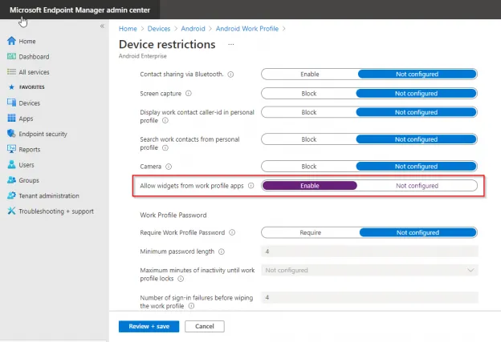Click the Minimum password length field
Screen dimensions: 501x342
click(x=369, y=251)
